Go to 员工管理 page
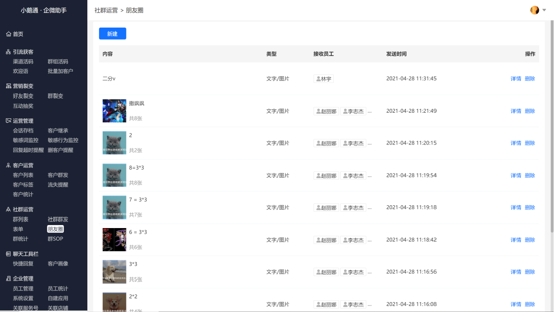Viewport: 554px width, 312px height. click(23, 288)
